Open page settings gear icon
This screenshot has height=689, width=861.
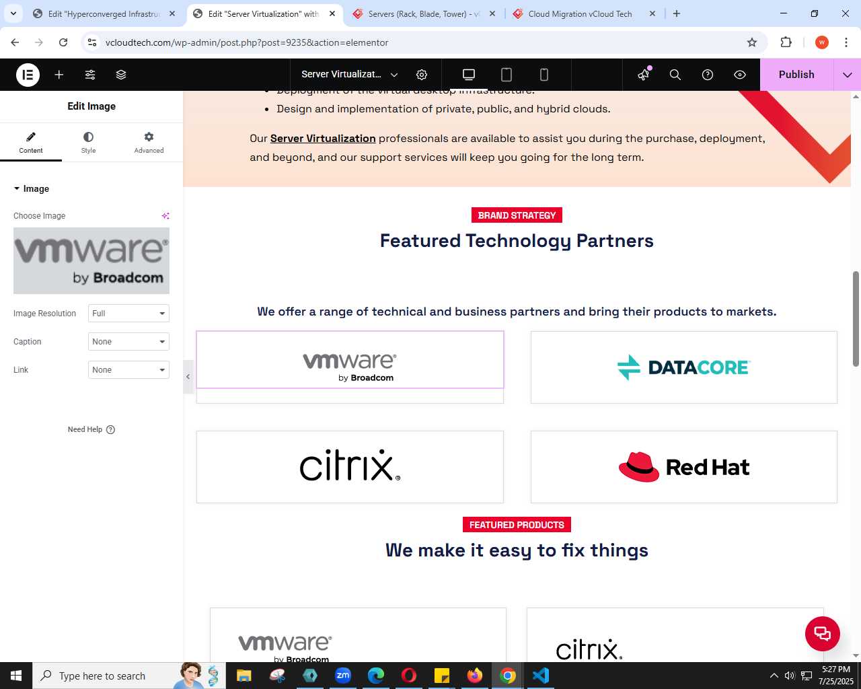[422, 75]
